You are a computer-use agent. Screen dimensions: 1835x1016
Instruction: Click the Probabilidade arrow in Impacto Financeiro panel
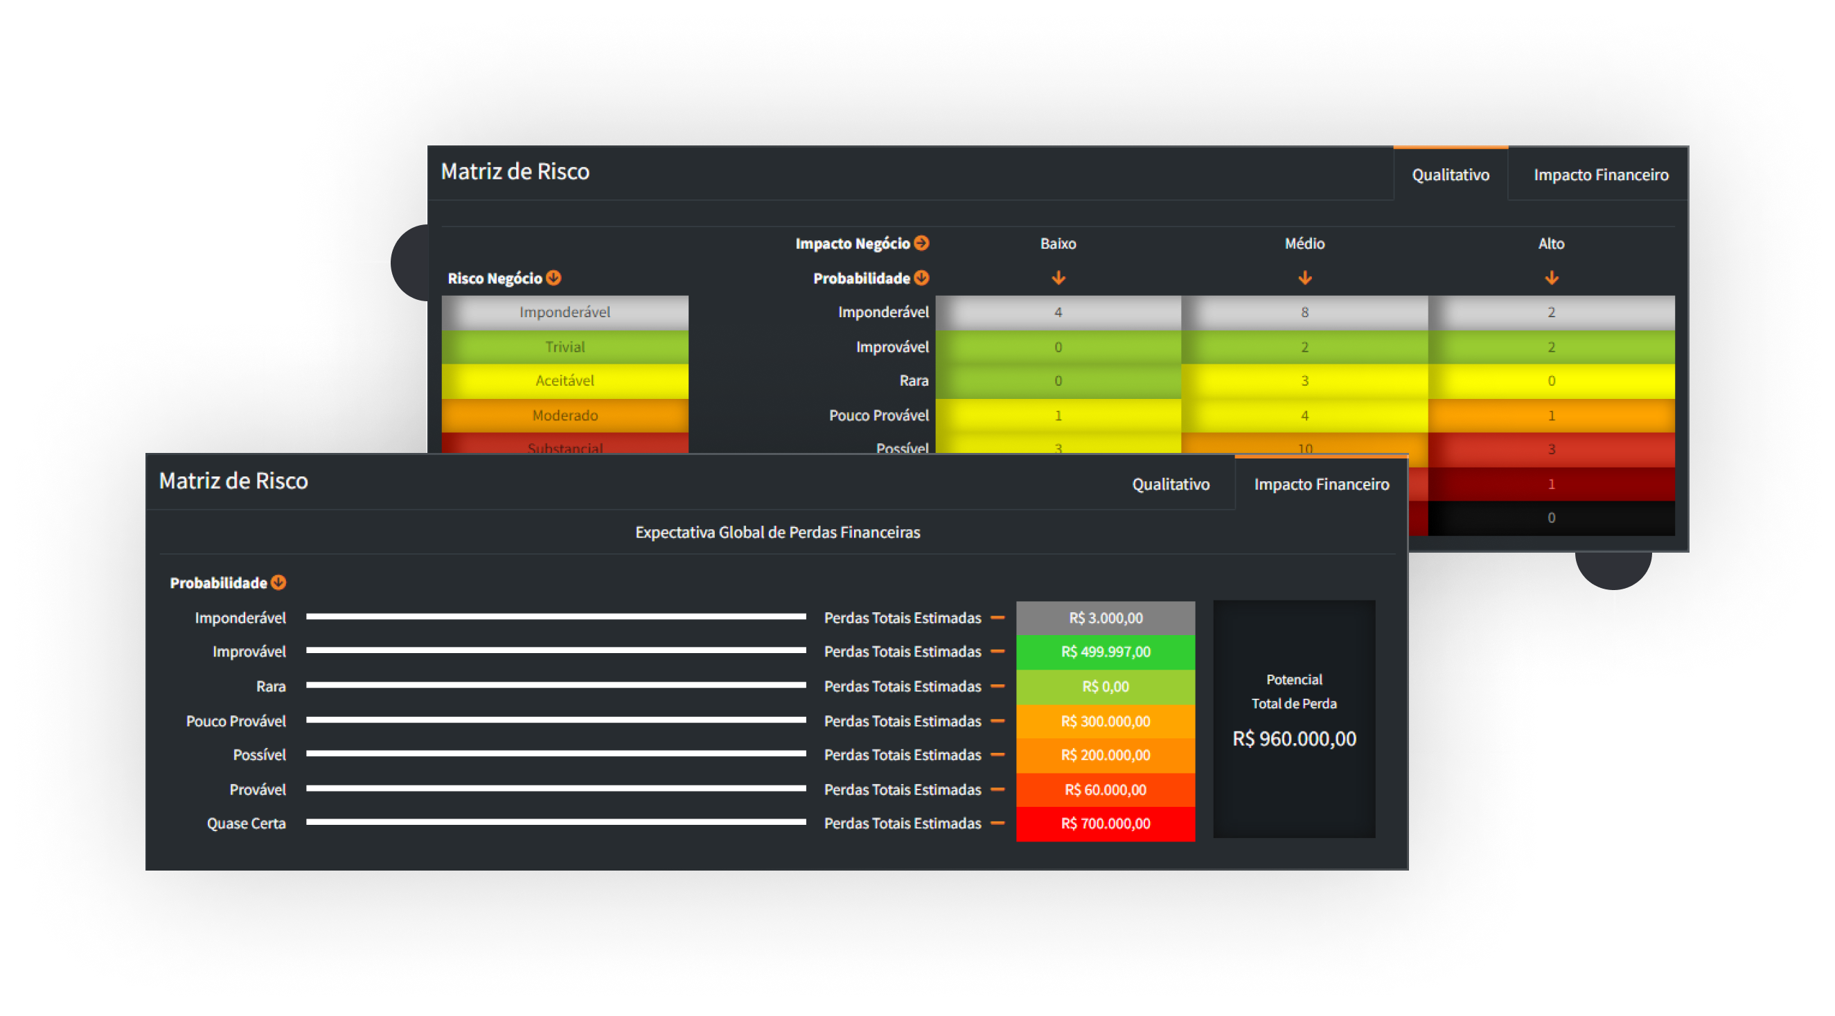tap(278, 582)
